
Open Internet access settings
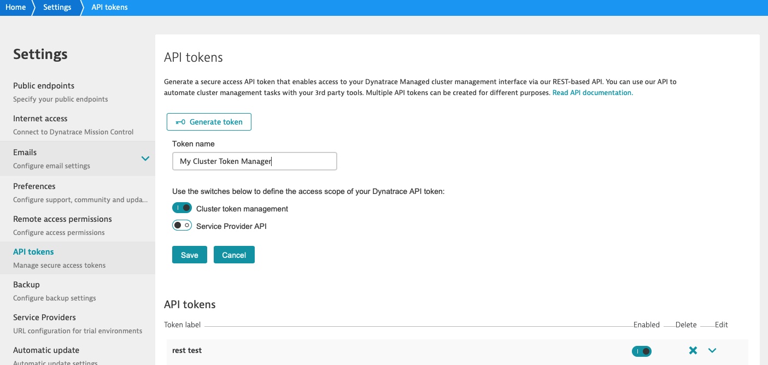[x=78, y=125]
